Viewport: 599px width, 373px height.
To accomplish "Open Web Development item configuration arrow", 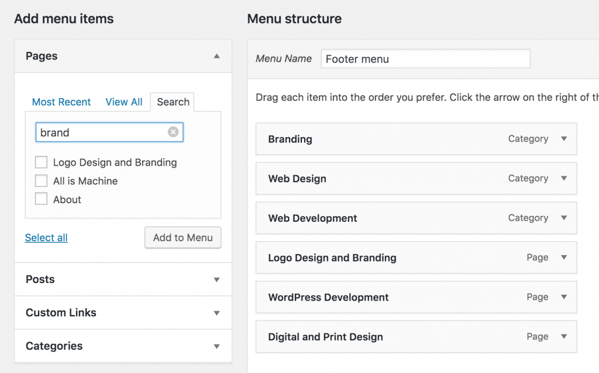I will [563, 218].
